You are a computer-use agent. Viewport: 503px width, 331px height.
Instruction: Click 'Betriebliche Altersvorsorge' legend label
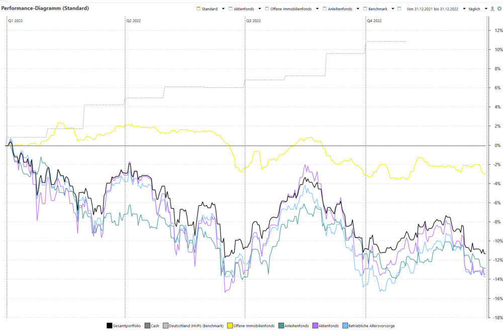point(372,326)
